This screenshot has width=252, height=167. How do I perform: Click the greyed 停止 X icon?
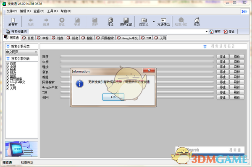coord(62,20)
